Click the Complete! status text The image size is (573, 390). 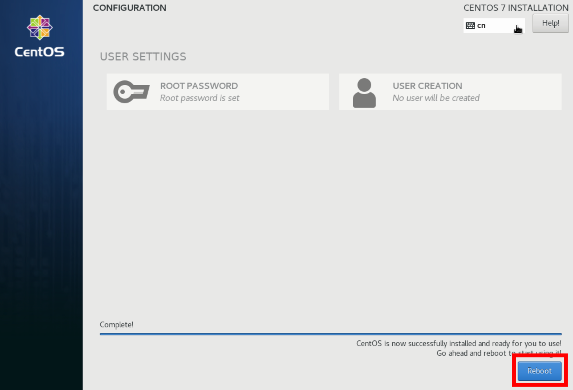[x=117, y=325]
